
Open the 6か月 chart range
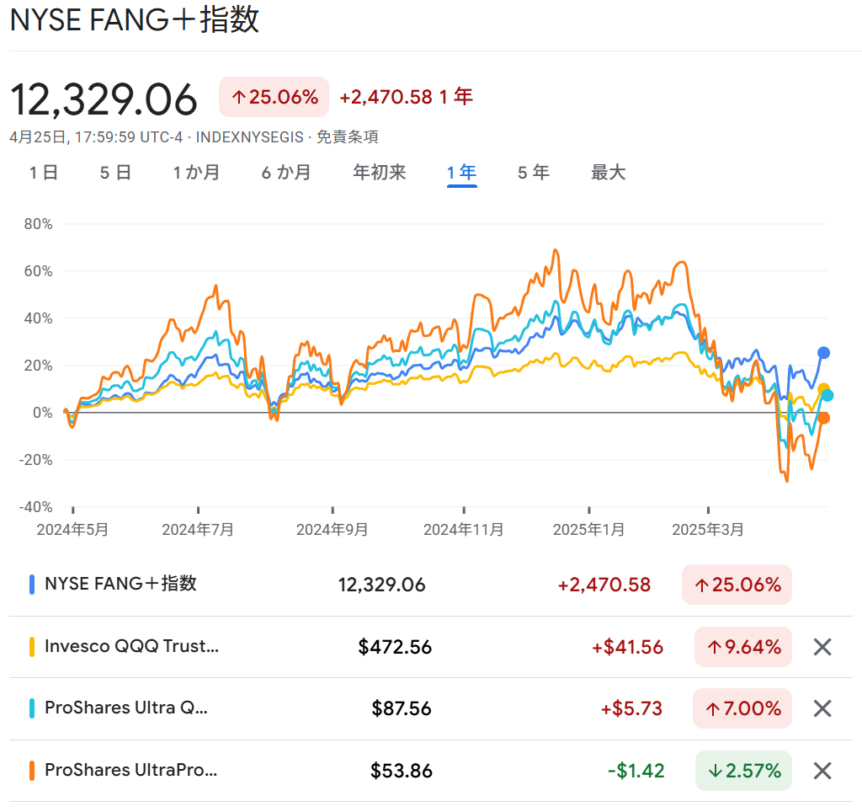tap(286, 173)
